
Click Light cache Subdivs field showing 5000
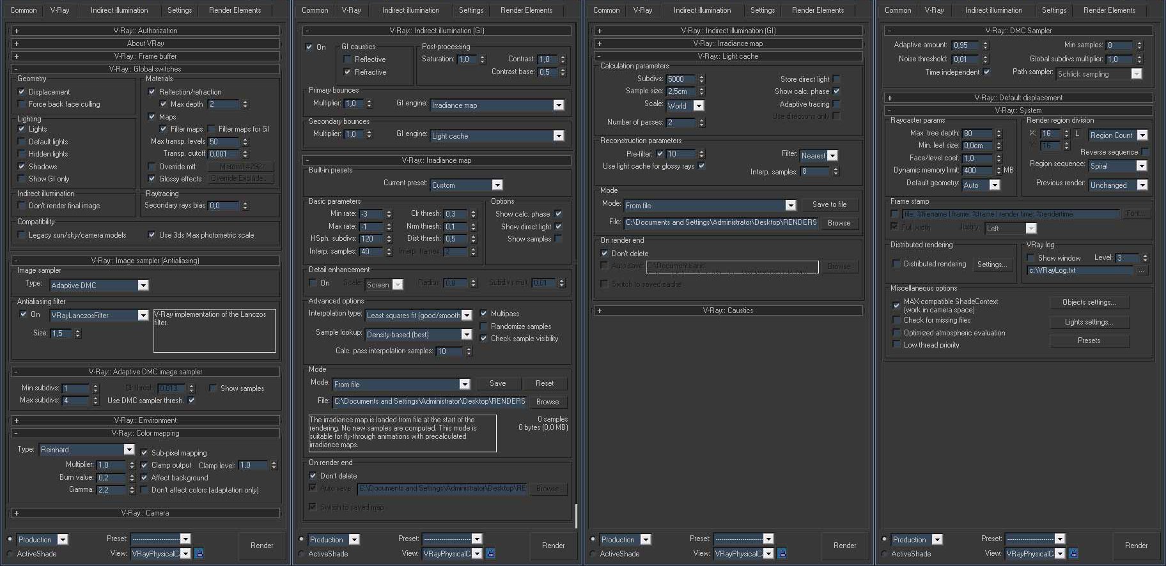[681, 79]
